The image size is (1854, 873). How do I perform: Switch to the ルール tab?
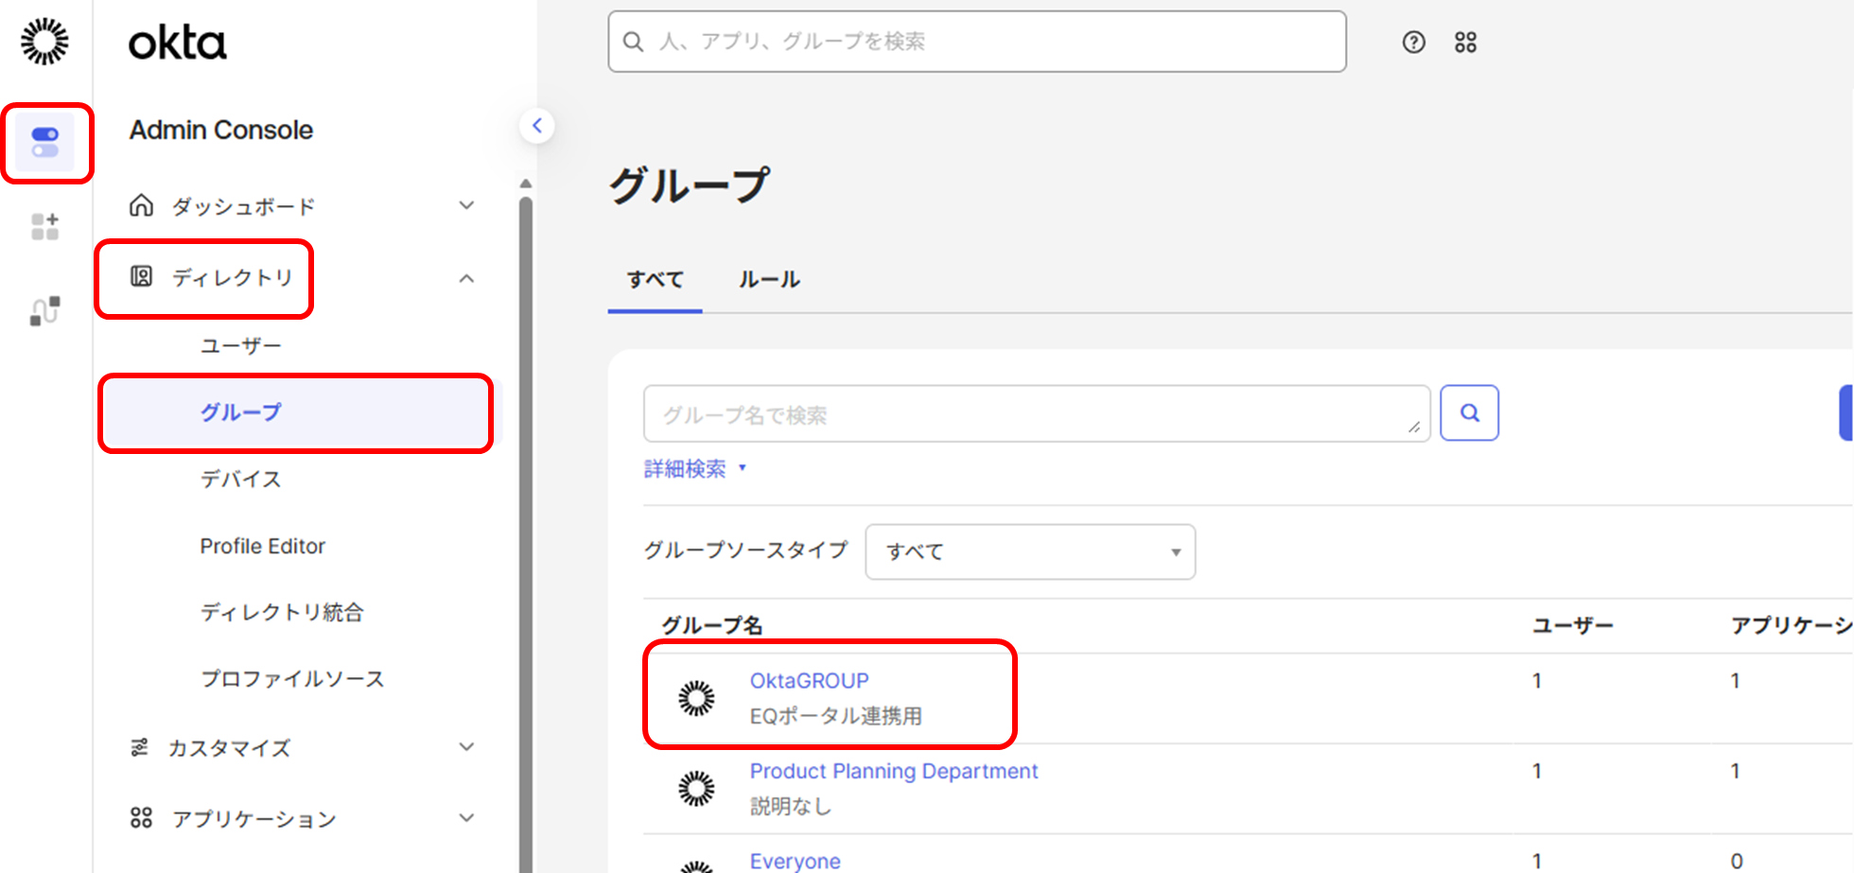[769, 280]
